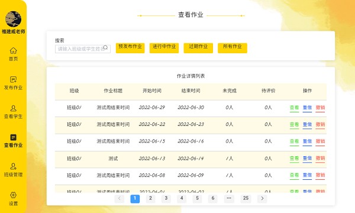Screen dimensions: 355x213
Task: Click 撤销 for the 2022-06-15 homework
Action: 320,141
